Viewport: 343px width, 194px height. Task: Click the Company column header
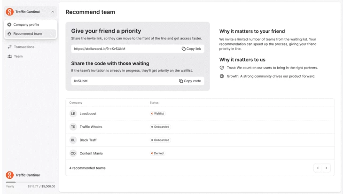[76, 102]
